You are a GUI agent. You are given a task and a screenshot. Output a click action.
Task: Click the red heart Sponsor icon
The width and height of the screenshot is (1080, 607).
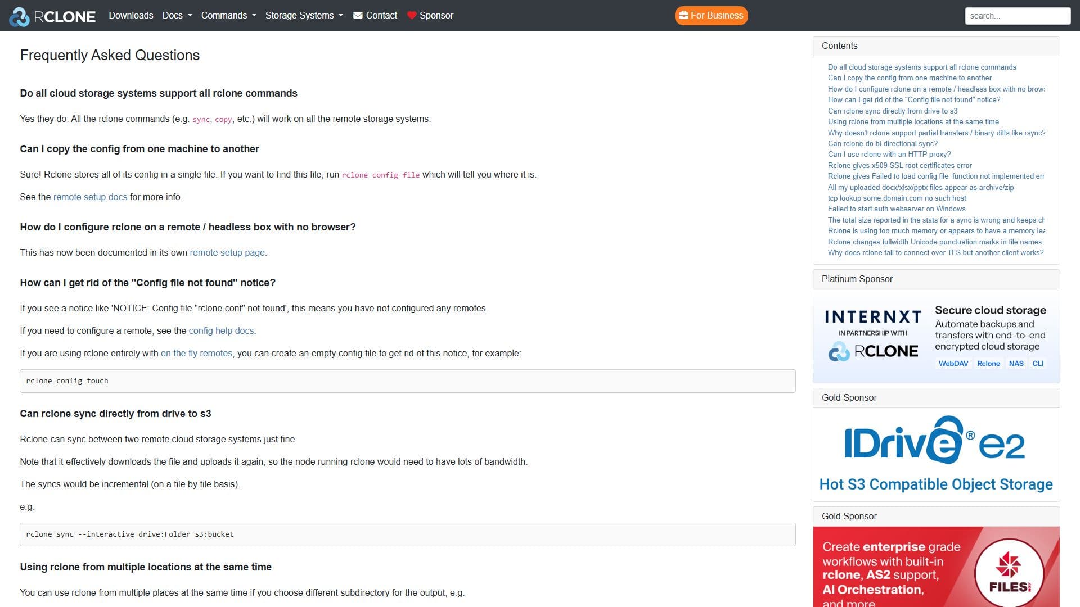[x=412, y=15]
